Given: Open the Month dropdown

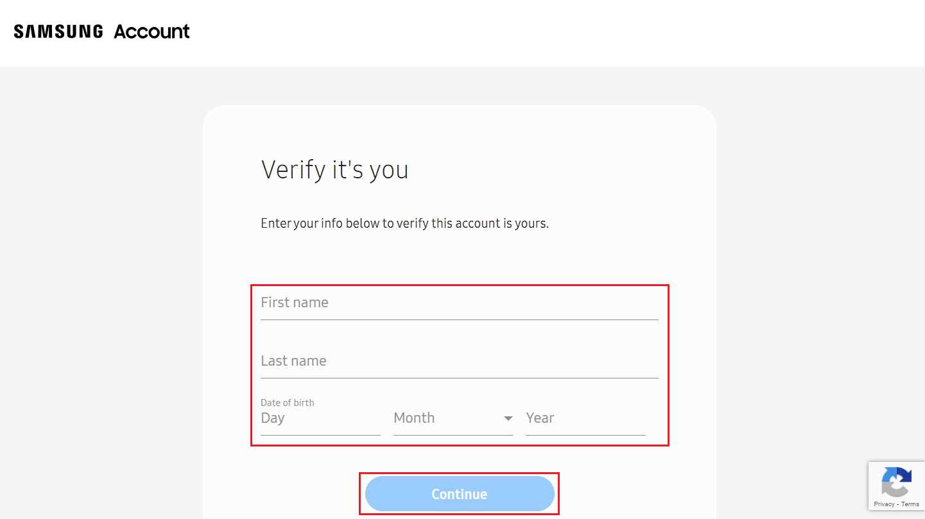Looking at the screenshot, I should tap(453, 418).
